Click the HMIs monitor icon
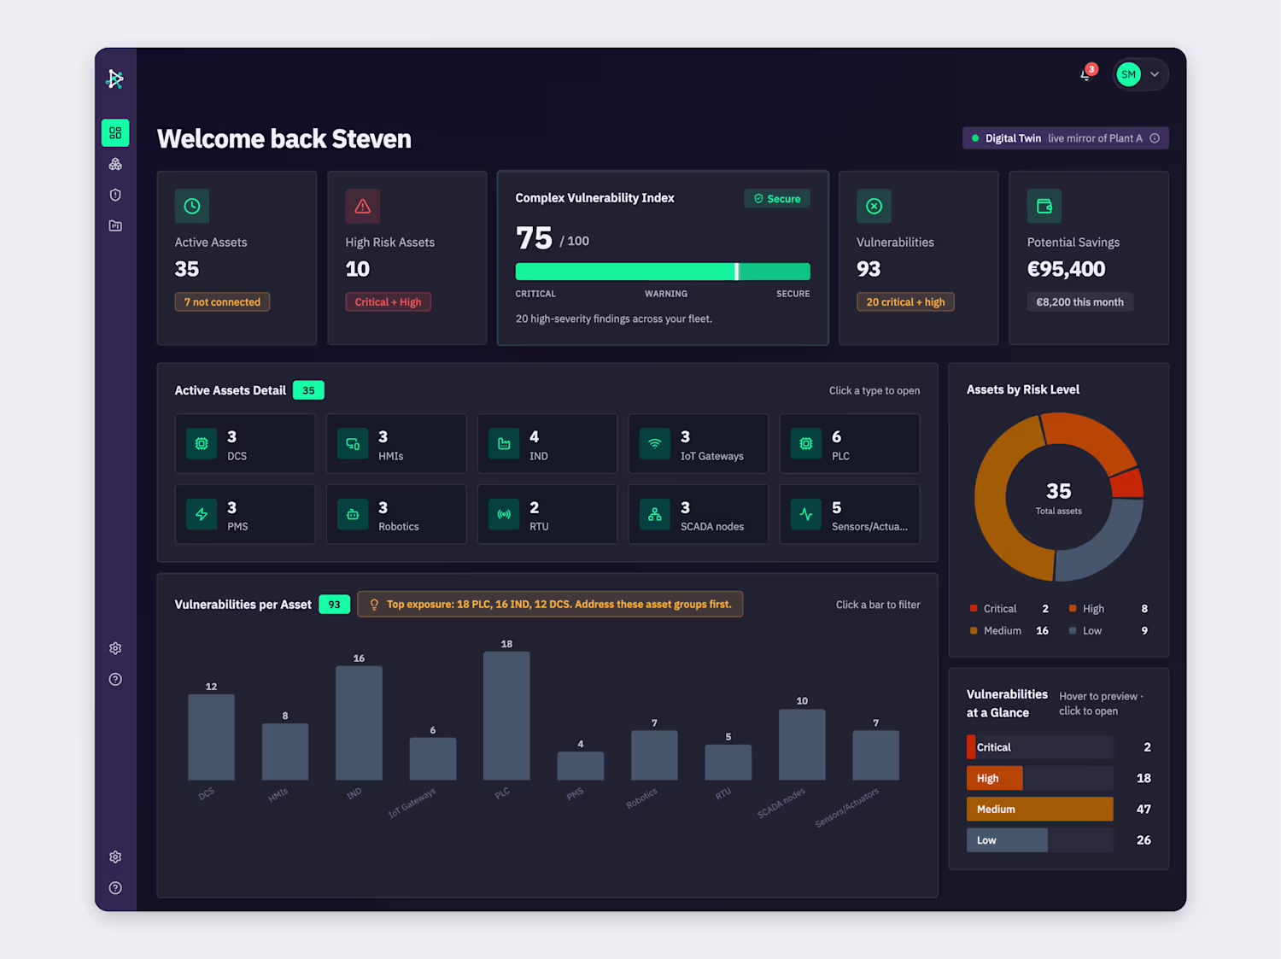The image size is (1281, 959). (353, 443)
